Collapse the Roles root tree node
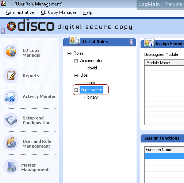Screen dimensions: 184x183 click(69, 53)
